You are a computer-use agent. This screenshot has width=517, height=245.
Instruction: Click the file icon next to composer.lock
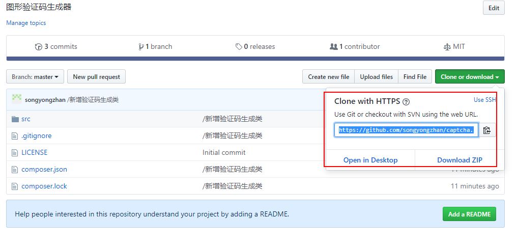(x=15, y=186)
